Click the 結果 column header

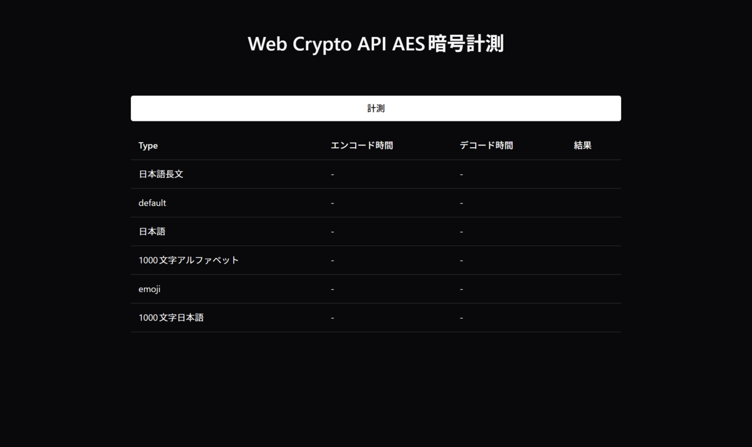pyautogui.click(x=583, y=145)
